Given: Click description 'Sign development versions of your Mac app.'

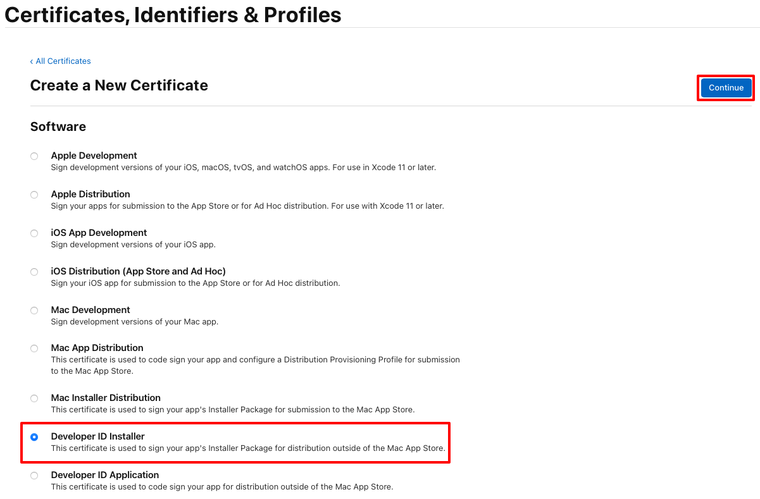Looking at the screenshot, I should pyautogui.click(x=135, y=322).
